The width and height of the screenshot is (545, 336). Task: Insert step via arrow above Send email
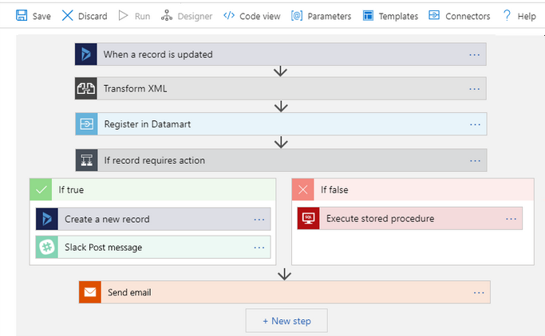[284, 274]
